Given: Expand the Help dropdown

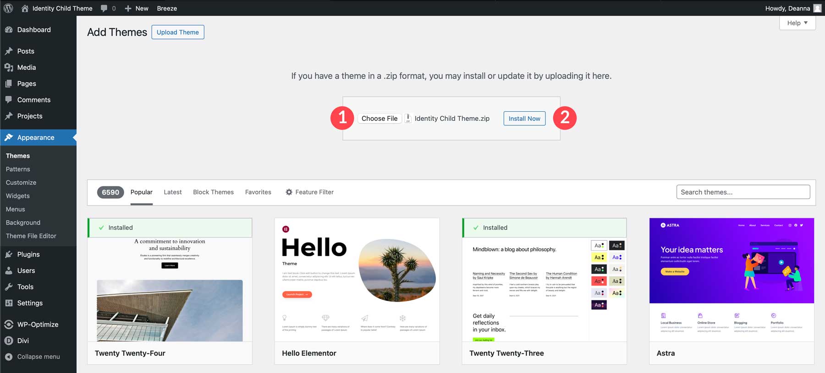Looking at the screenshot, I should pyautogui.click(x=797, y=23).
